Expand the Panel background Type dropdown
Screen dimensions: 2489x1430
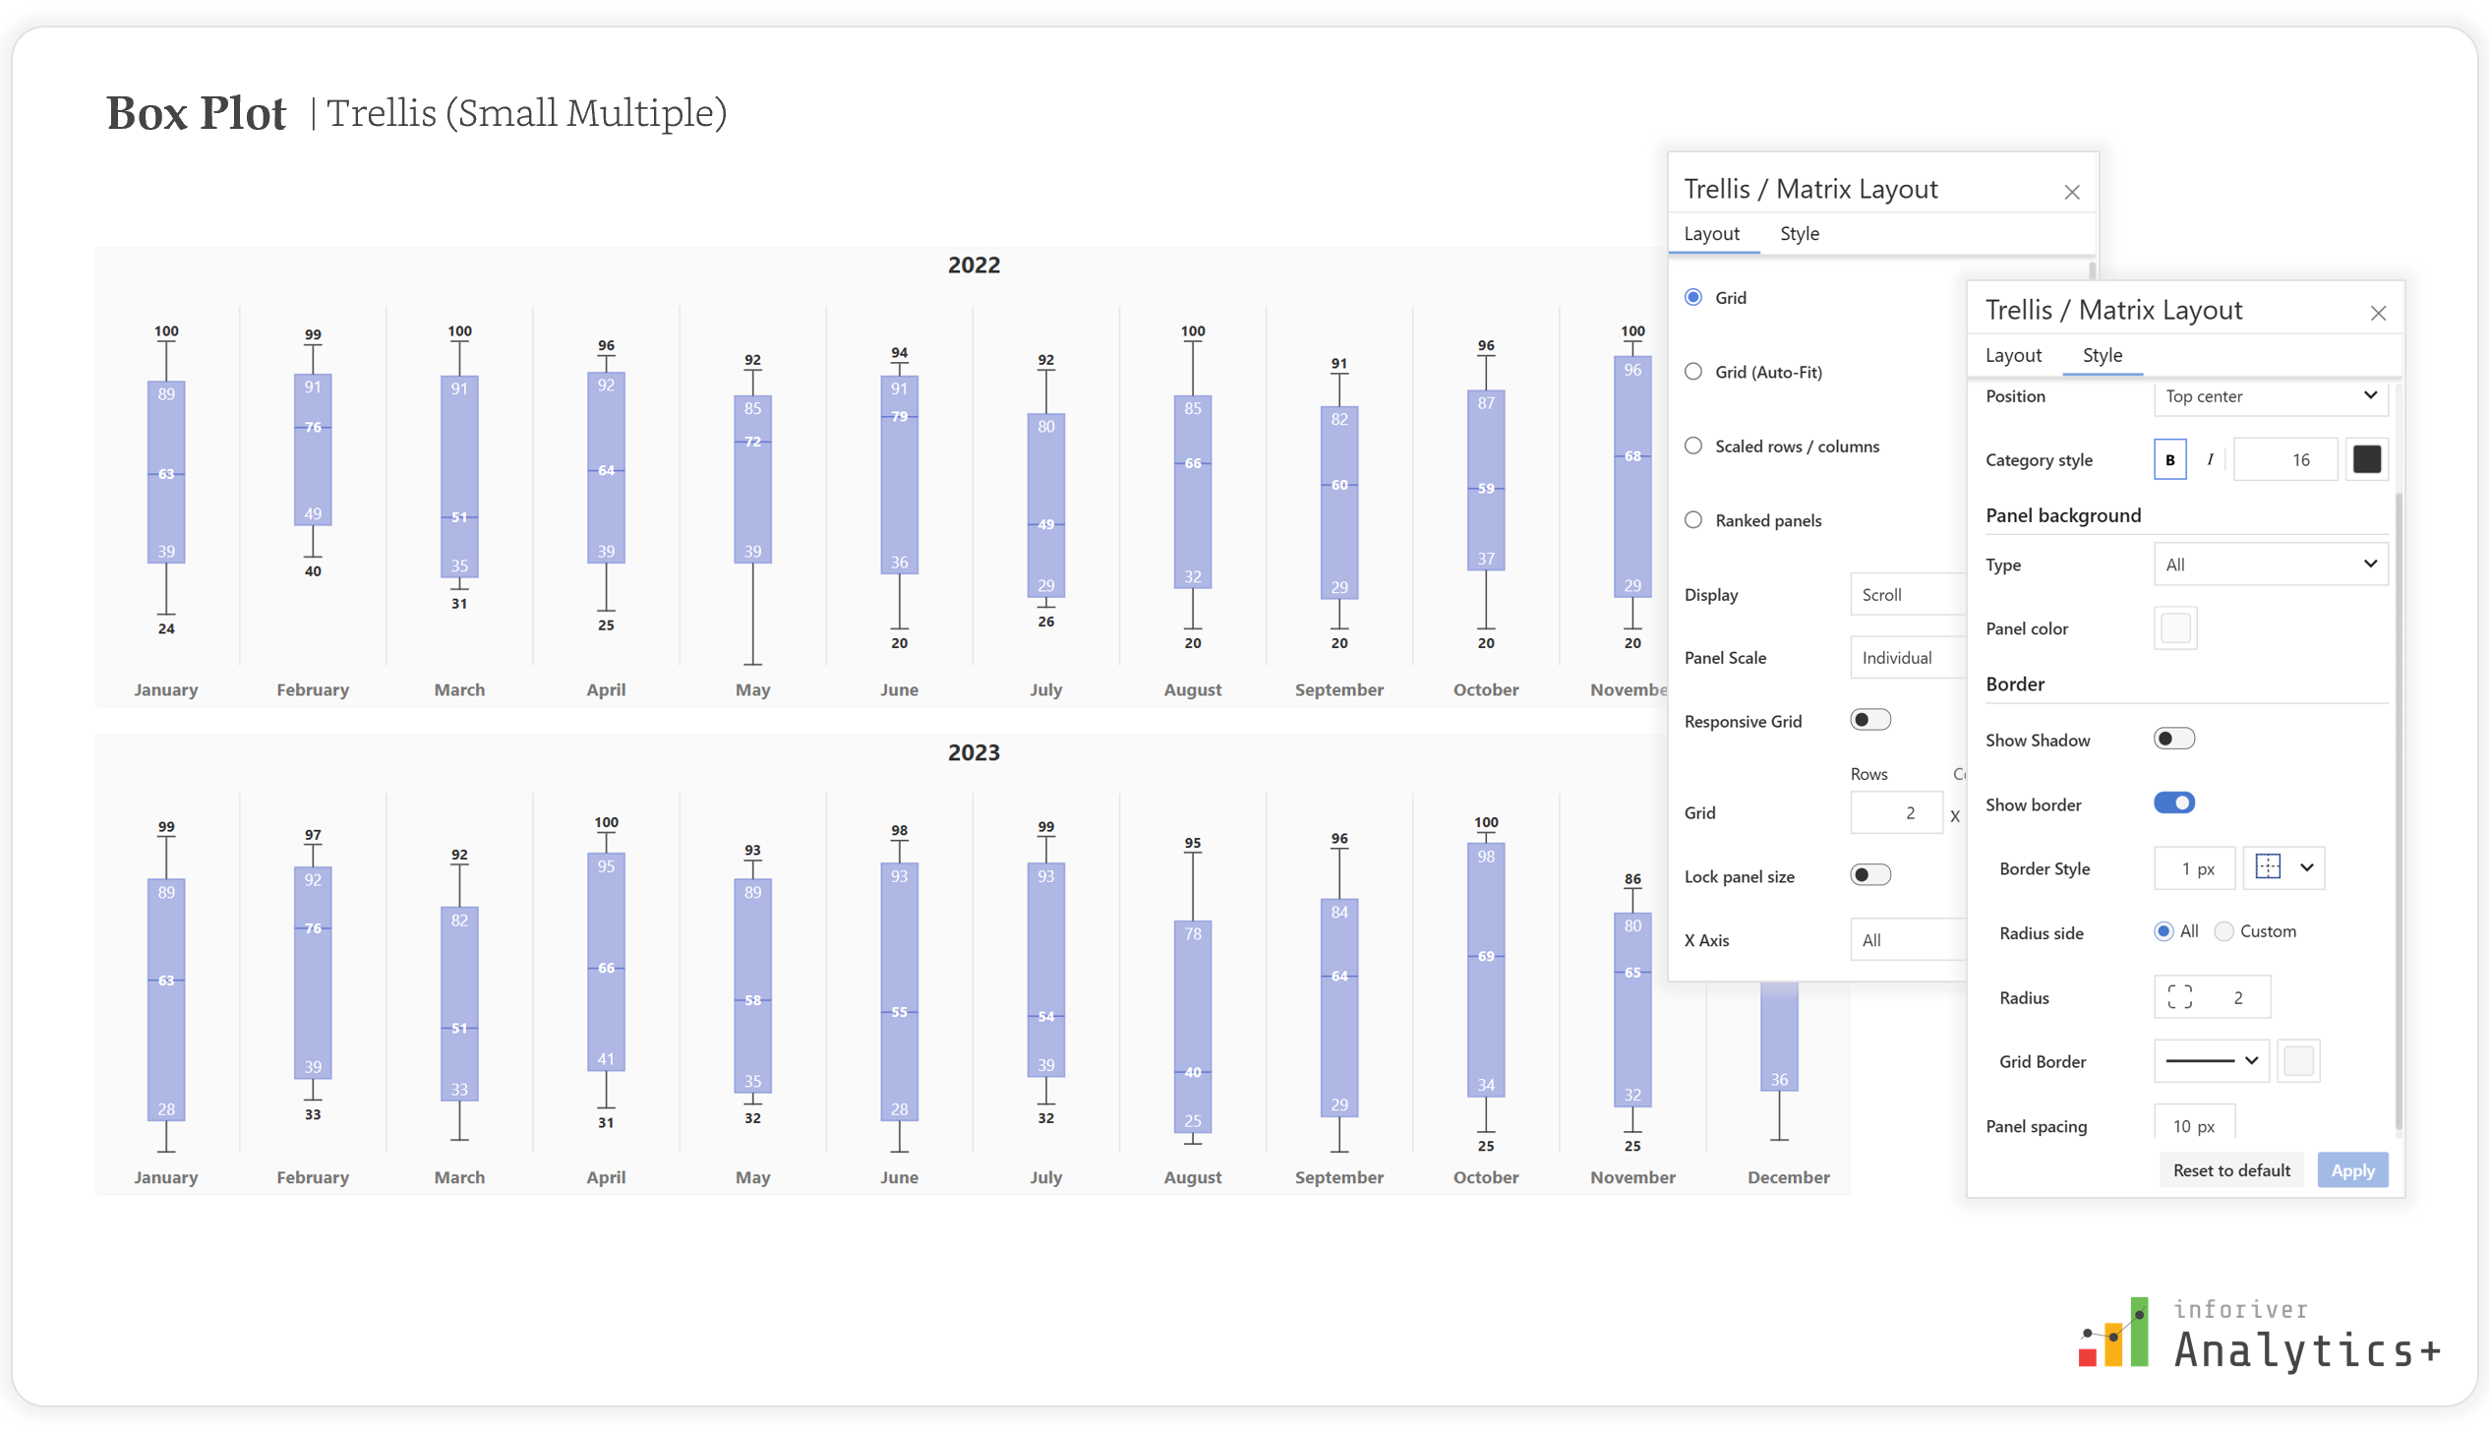click(2270, 565)
